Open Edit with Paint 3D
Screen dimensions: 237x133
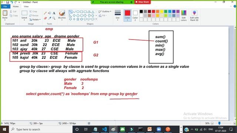pos(194,16)
